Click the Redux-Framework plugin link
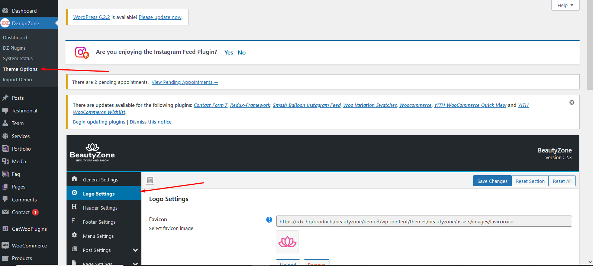 [250, 105]
